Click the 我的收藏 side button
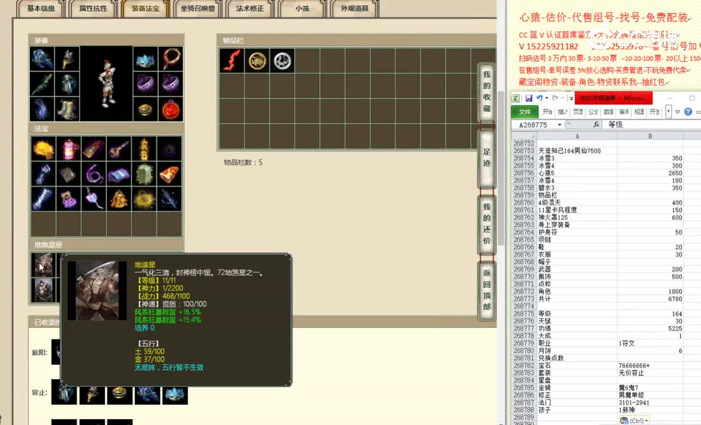The height and width of the screenshot is (425, 701). [486, 91]
